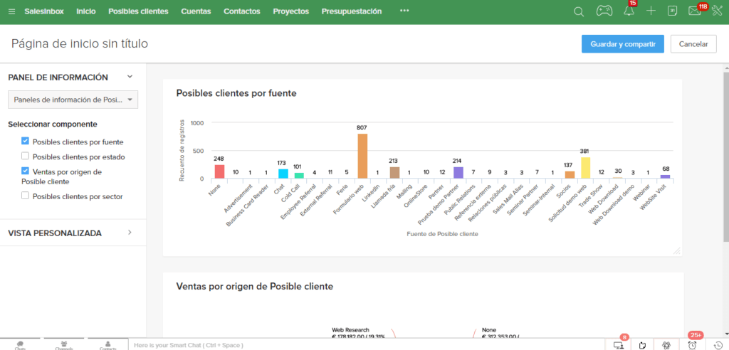Click 'Ventas por origen de Posible cliente' card title
The height and width of the screenshot is (350, 729).
click(255, 286)
